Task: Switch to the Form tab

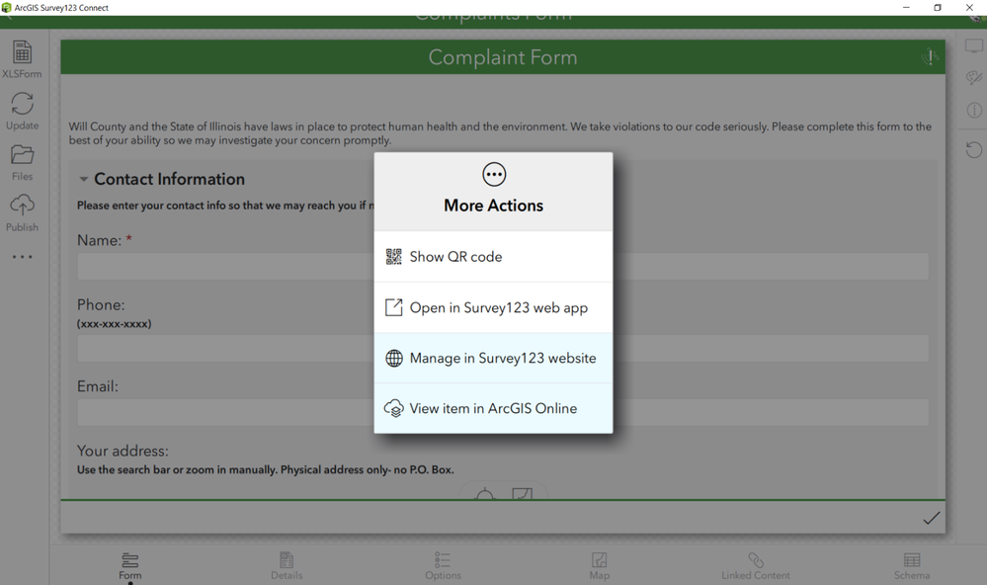Action: click(130, 566)
